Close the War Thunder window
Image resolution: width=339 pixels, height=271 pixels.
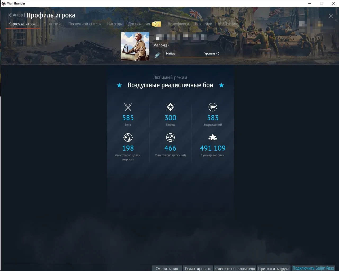[333, 3]
